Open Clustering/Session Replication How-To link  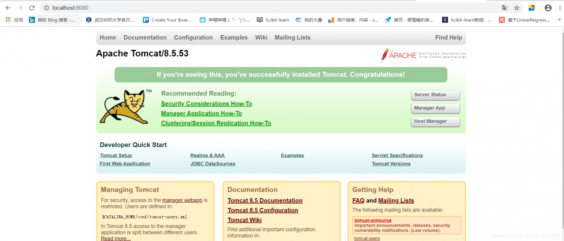tap(216, 123)
